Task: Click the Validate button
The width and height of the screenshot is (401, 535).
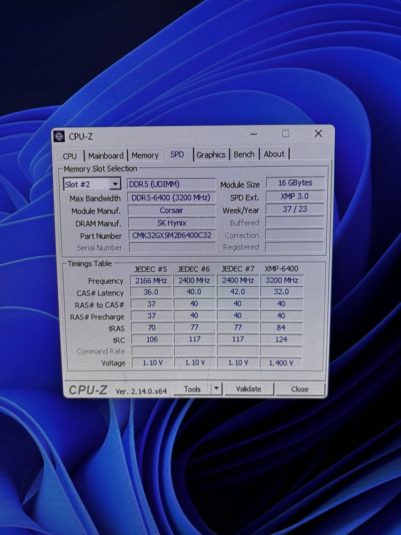Action: pos(249,388)
